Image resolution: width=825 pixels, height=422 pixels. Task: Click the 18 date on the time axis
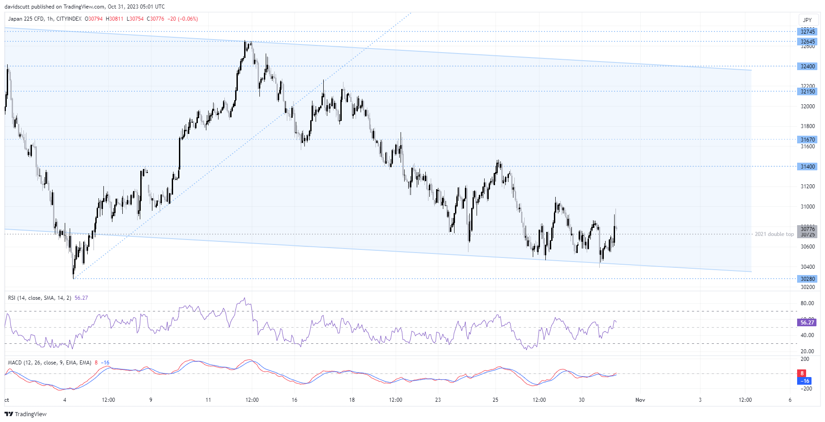352,400
